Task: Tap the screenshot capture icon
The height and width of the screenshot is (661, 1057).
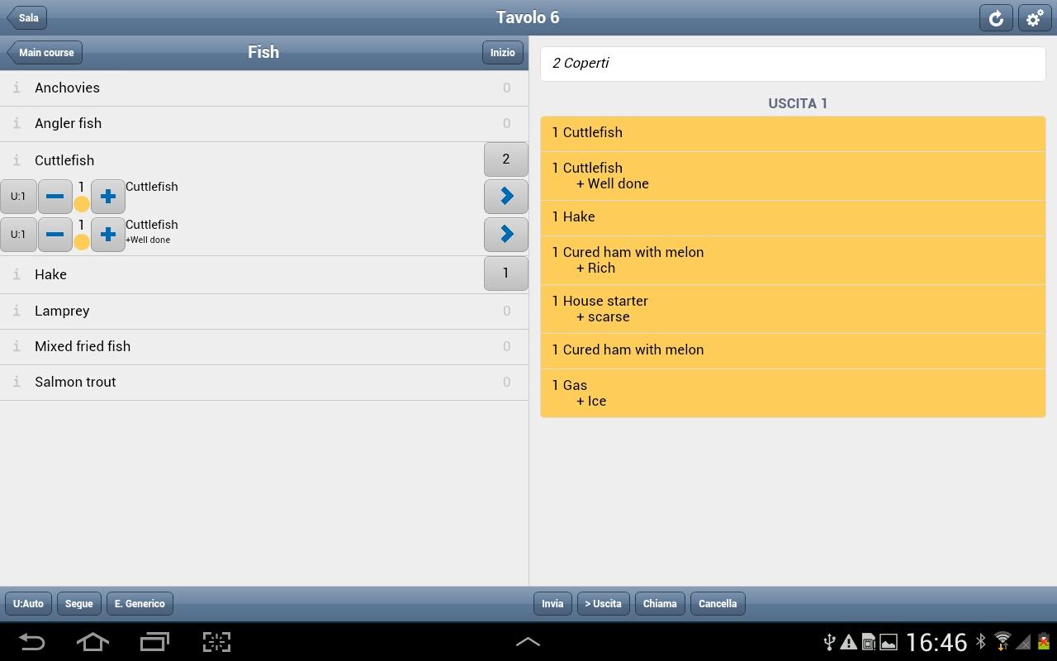Action: [x=216, y=642]
